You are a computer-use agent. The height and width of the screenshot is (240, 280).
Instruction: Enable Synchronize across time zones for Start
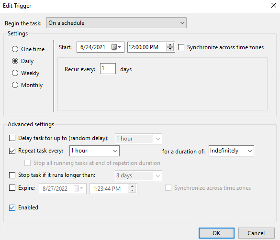181,47
